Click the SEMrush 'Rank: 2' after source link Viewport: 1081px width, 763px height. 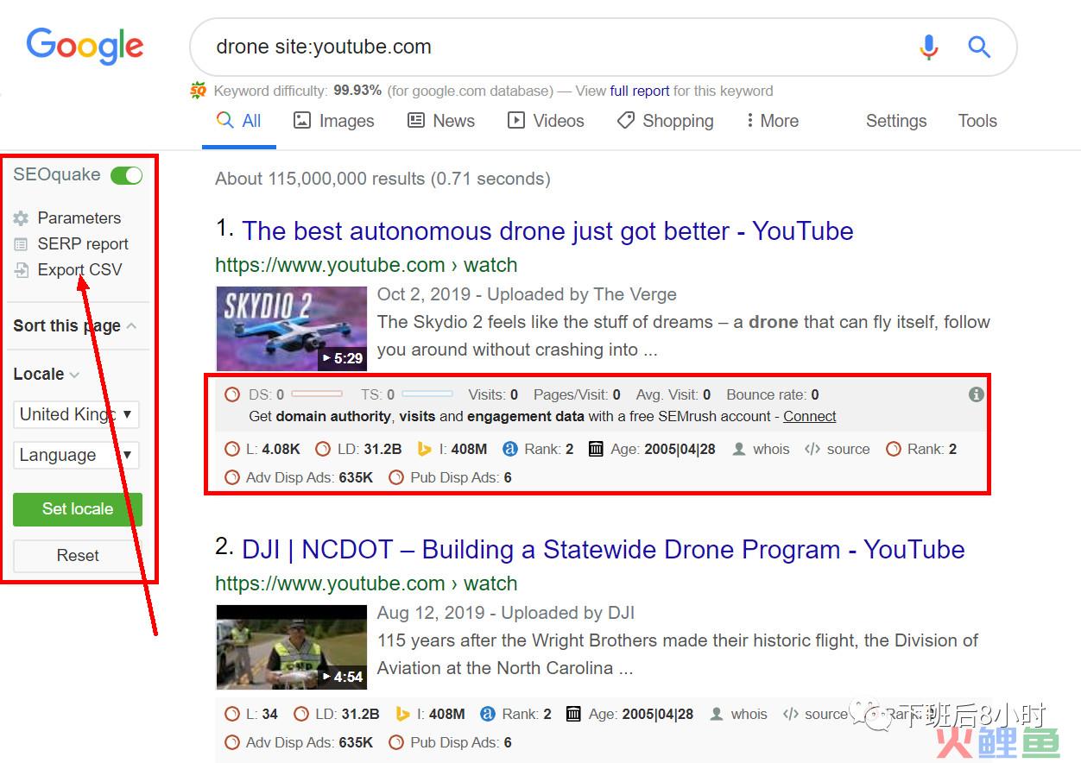pyautogui.click(x=921, y=449)
